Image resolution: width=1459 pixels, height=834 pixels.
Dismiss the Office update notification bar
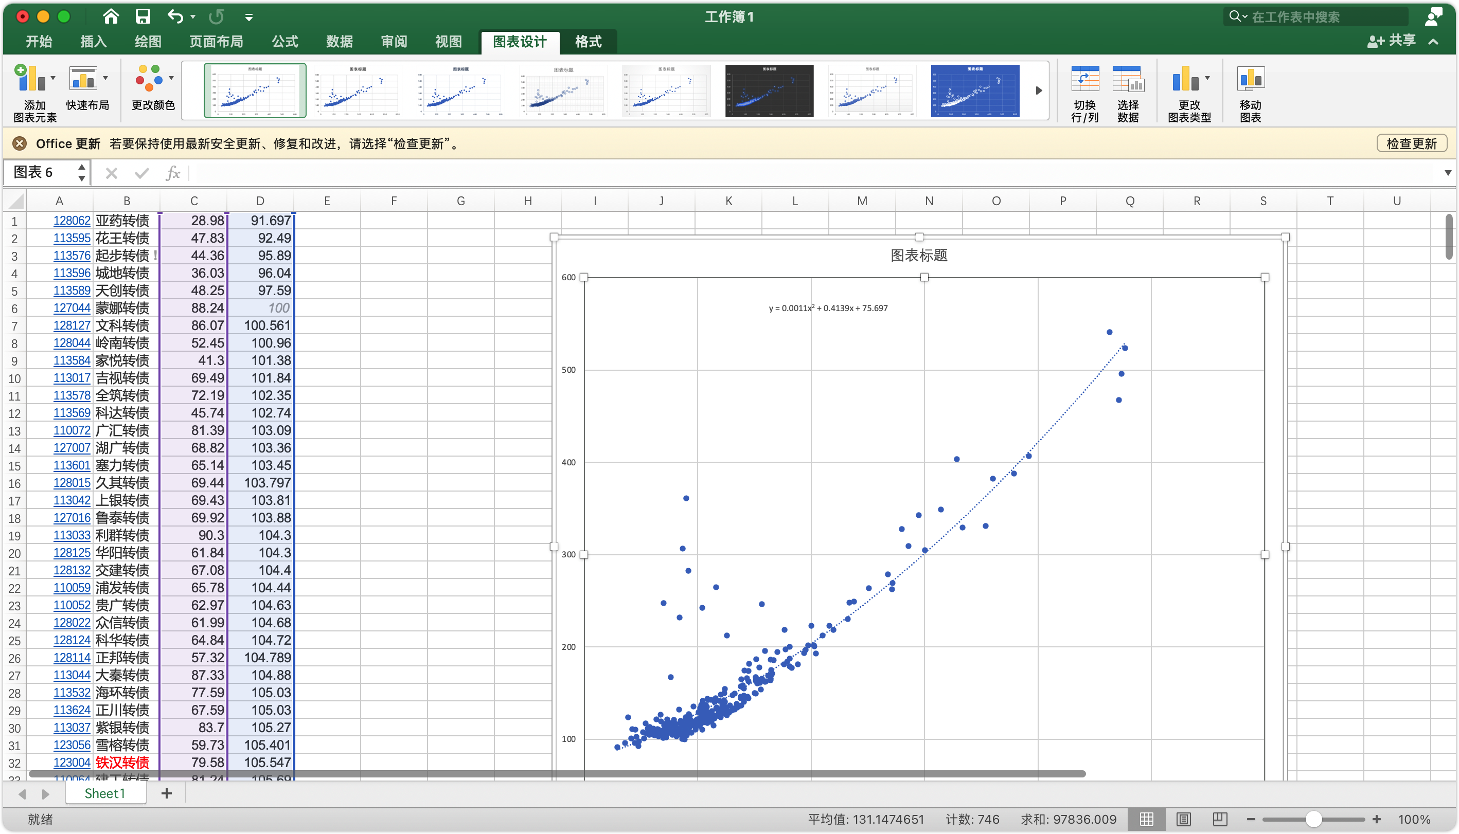[x=20, y=144]
